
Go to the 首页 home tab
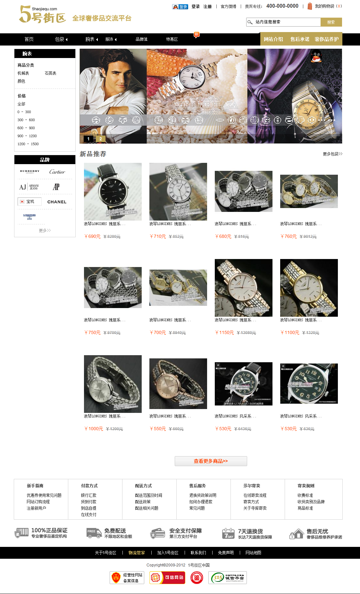[29, 39]
